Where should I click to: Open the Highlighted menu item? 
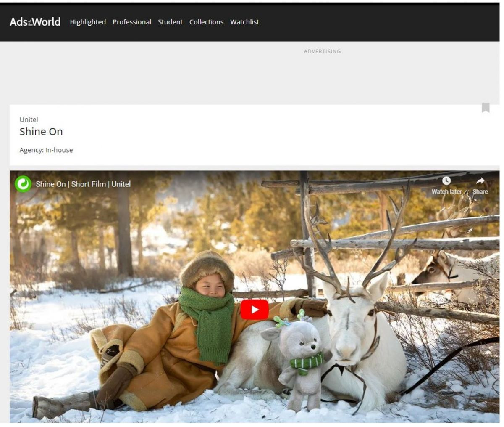[x=88, y=22]
